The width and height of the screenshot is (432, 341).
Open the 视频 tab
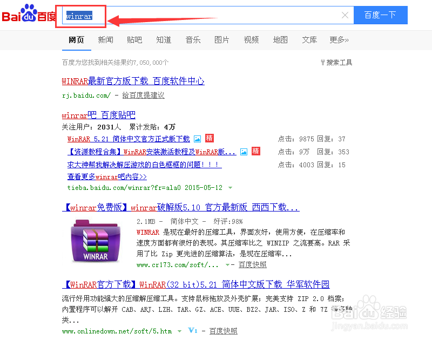251,40
